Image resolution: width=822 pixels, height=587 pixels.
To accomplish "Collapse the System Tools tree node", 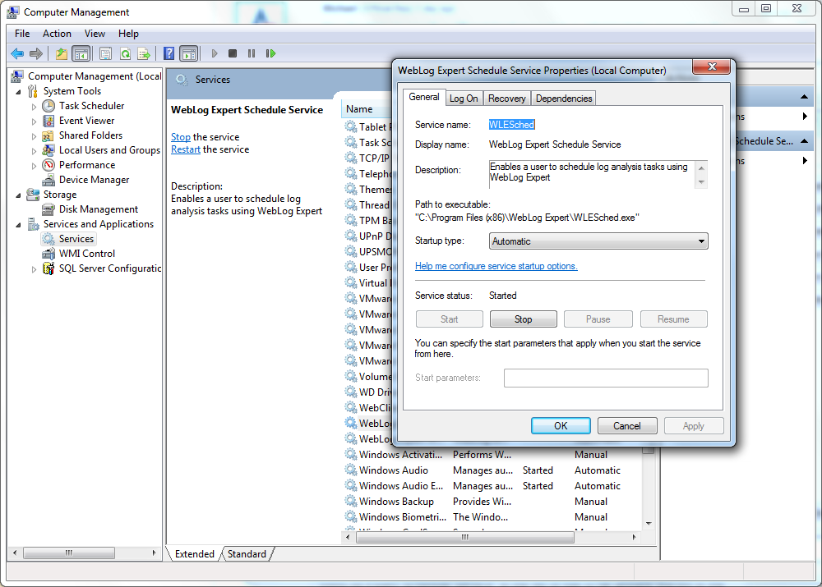I will coord(18,92).
